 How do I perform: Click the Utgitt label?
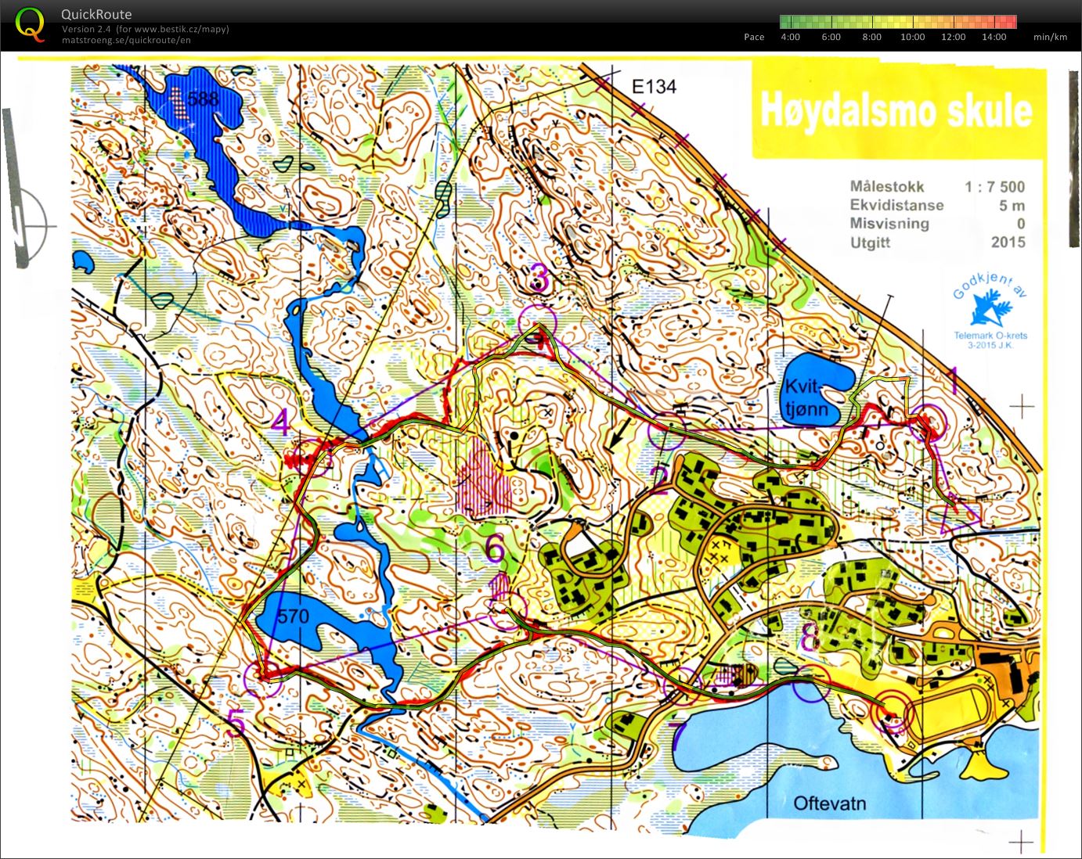pos(870,243)
